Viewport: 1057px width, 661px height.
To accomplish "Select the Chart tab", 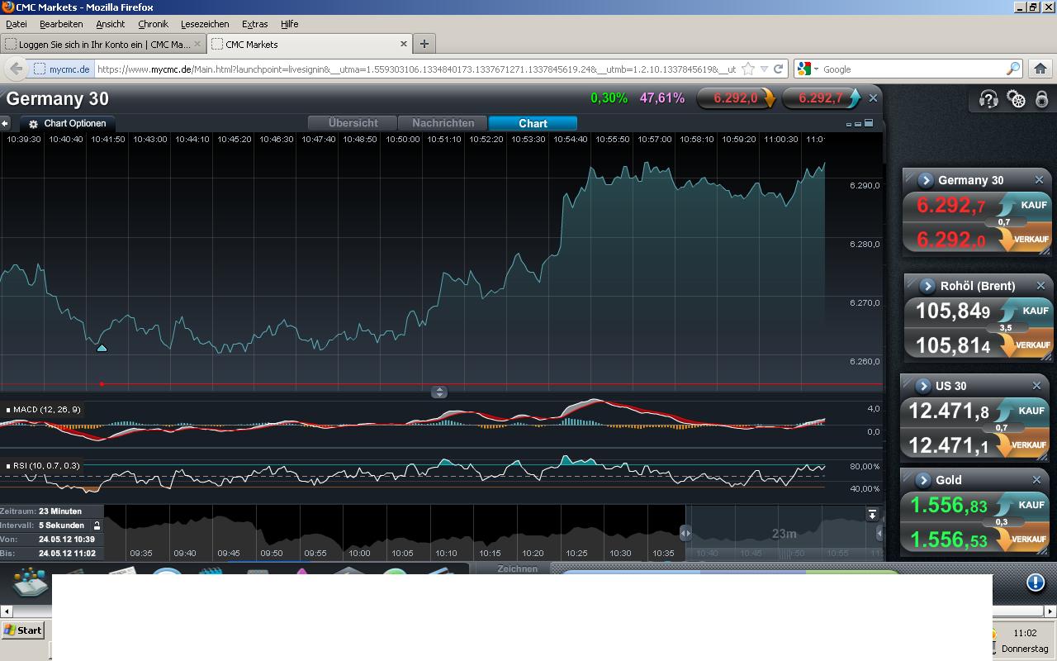I will [x=533, y=123].
